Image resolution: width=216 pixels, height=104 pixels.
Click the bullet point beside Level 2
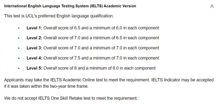[x=19, y=38]
